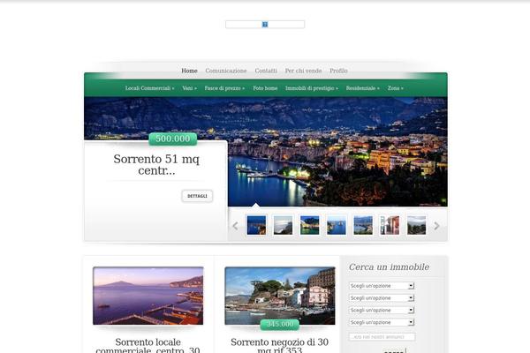Click the broken image placeholder in the header

(x=265, y=25)
